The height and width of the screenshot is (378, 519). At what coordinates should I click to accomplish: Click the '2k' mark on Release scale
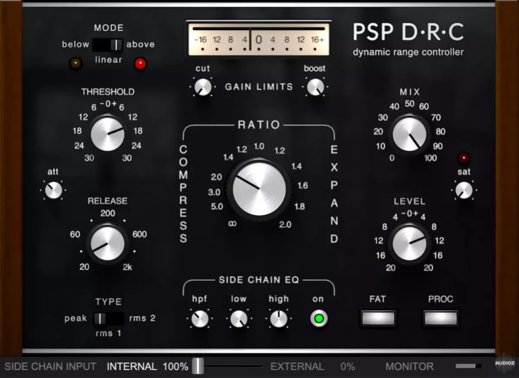point(127,267)
